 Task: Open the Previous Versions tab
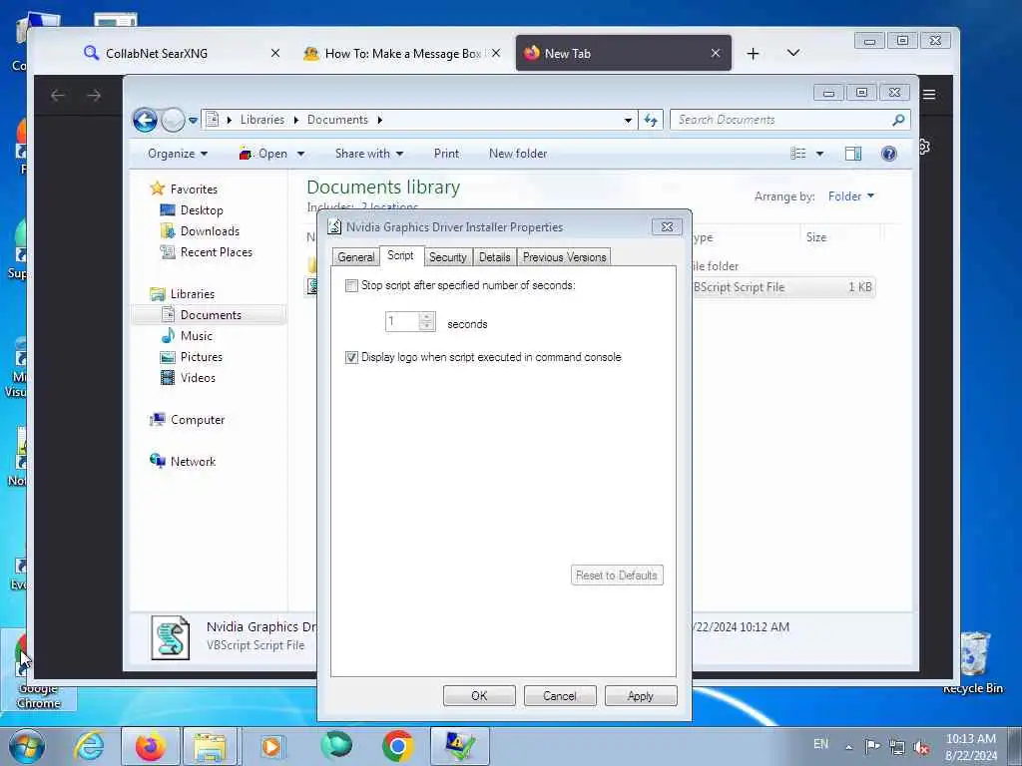[565, 257]
